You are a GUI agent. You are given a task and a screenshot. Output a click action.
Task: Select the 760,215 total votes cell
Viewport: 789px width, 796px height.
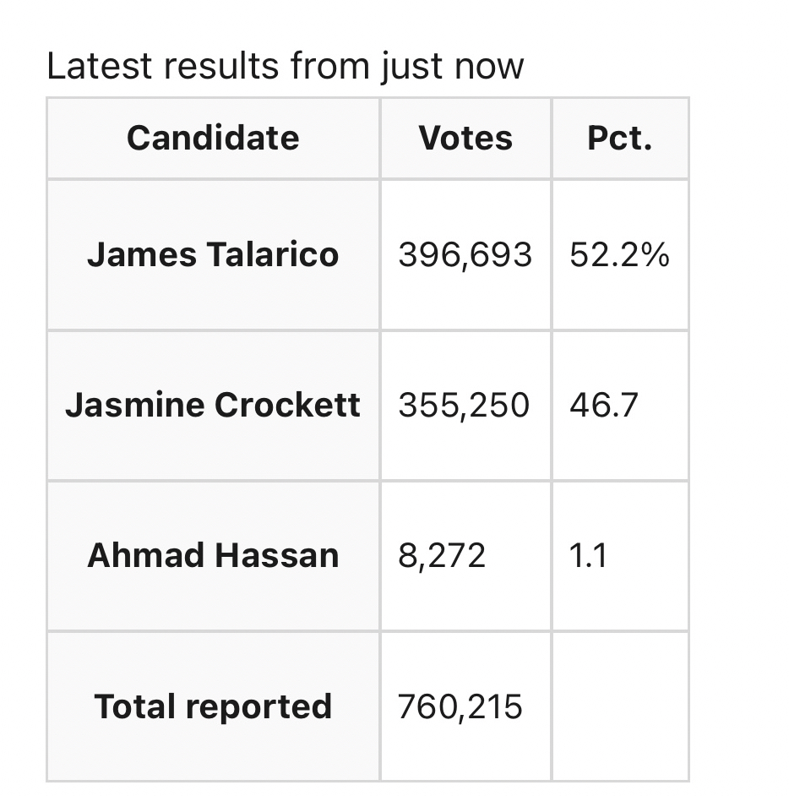(x=460, y=706)
